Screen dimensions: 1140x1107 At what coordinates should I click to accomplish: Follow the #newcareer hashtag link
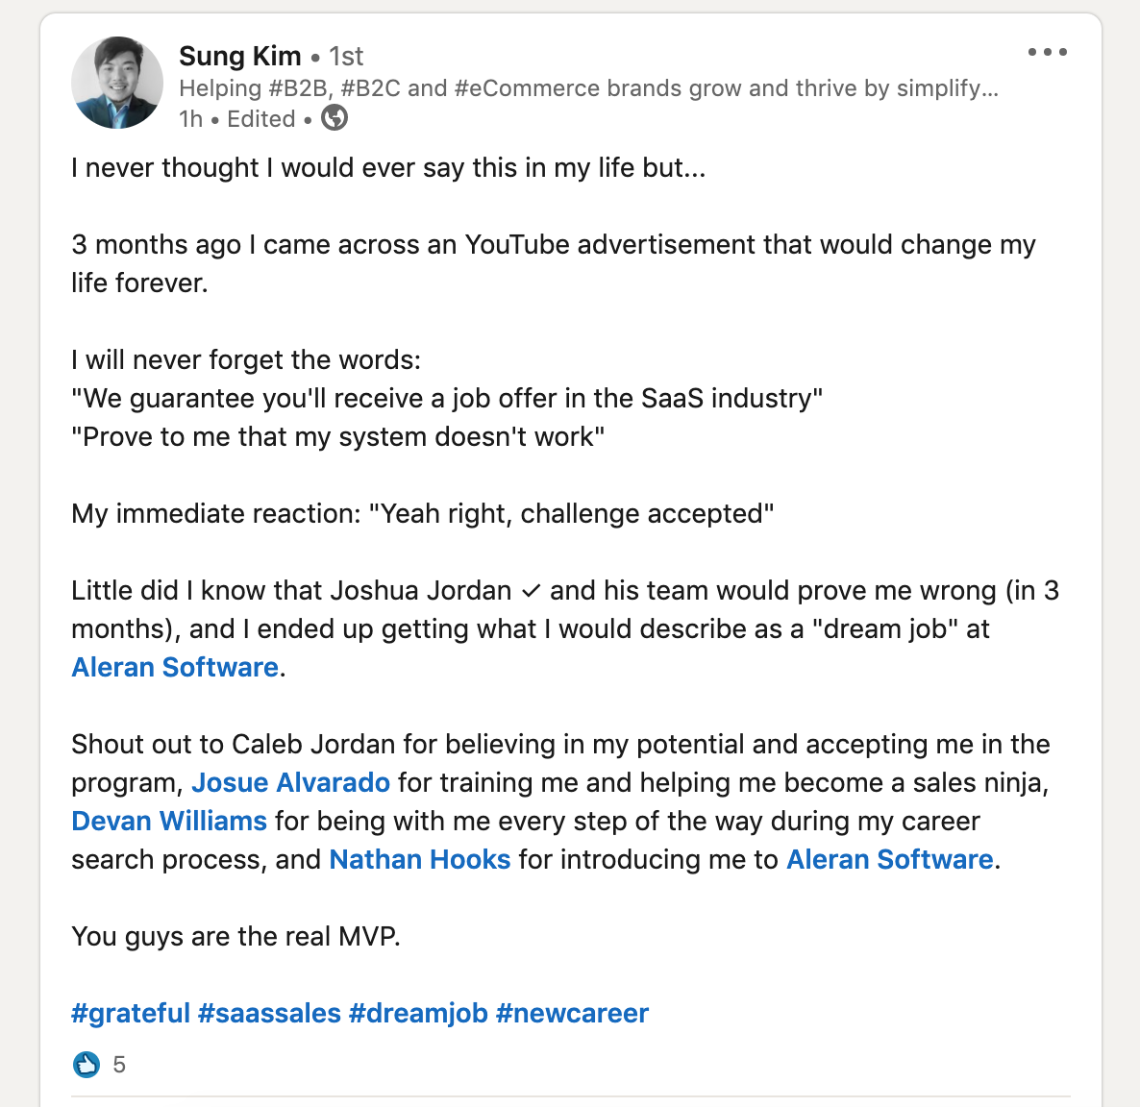pos(572,1013)
